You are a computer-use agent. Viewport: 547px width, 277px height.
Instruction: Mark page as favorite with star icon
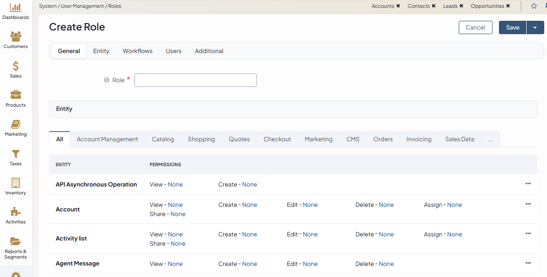point(534,6)
